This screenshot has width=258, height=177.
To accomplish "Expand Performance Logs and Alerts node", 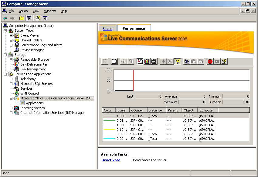I will [x=11, y=45].
